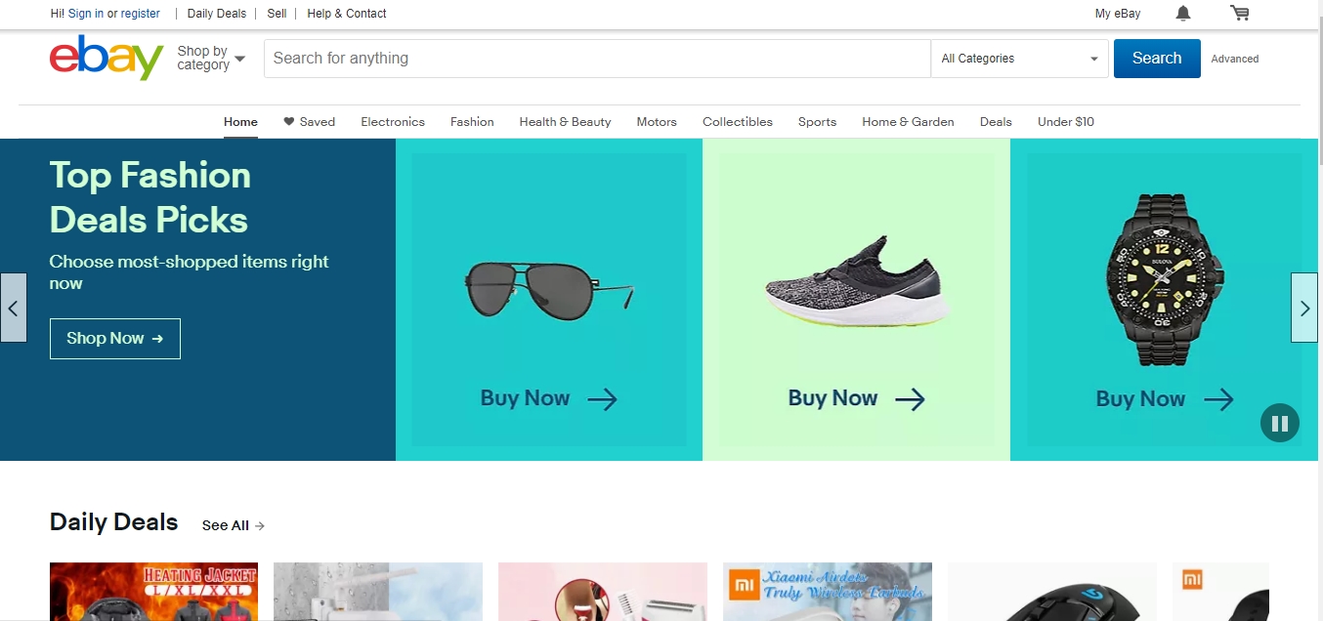Advance to next carousel slide
Screen dimensions: 1323x621
(1304, 308)
